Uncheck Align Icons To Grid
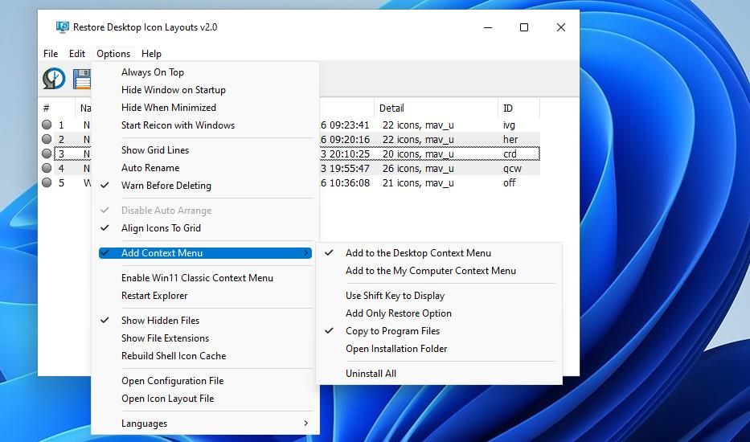Viewport: 750px width, 442px height. click(161, 228)
